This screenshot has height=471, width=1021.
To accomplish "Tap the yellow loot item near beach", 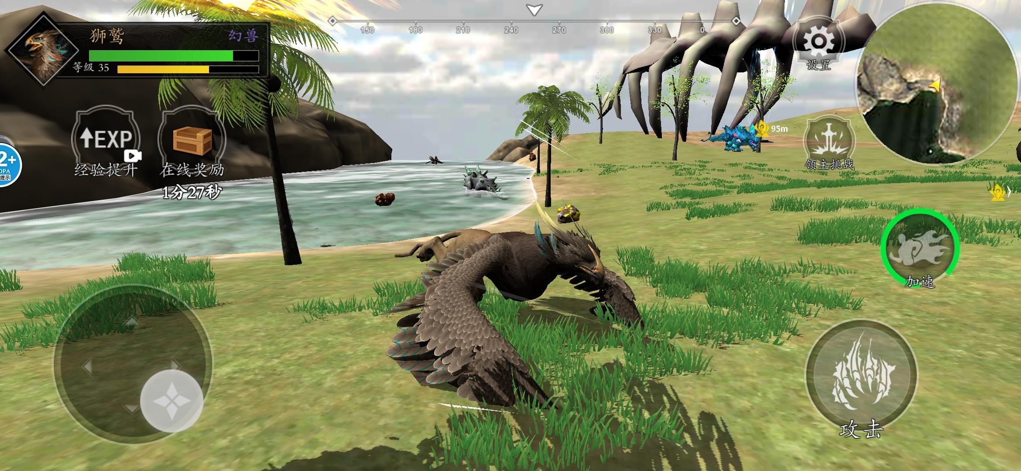I will pos(569,213).
